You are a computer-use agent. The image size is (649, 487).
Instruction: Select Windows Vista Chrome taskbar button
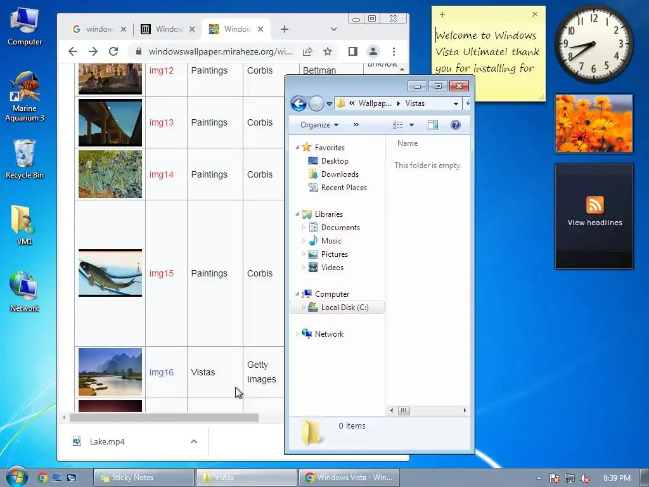pos(349,477)
